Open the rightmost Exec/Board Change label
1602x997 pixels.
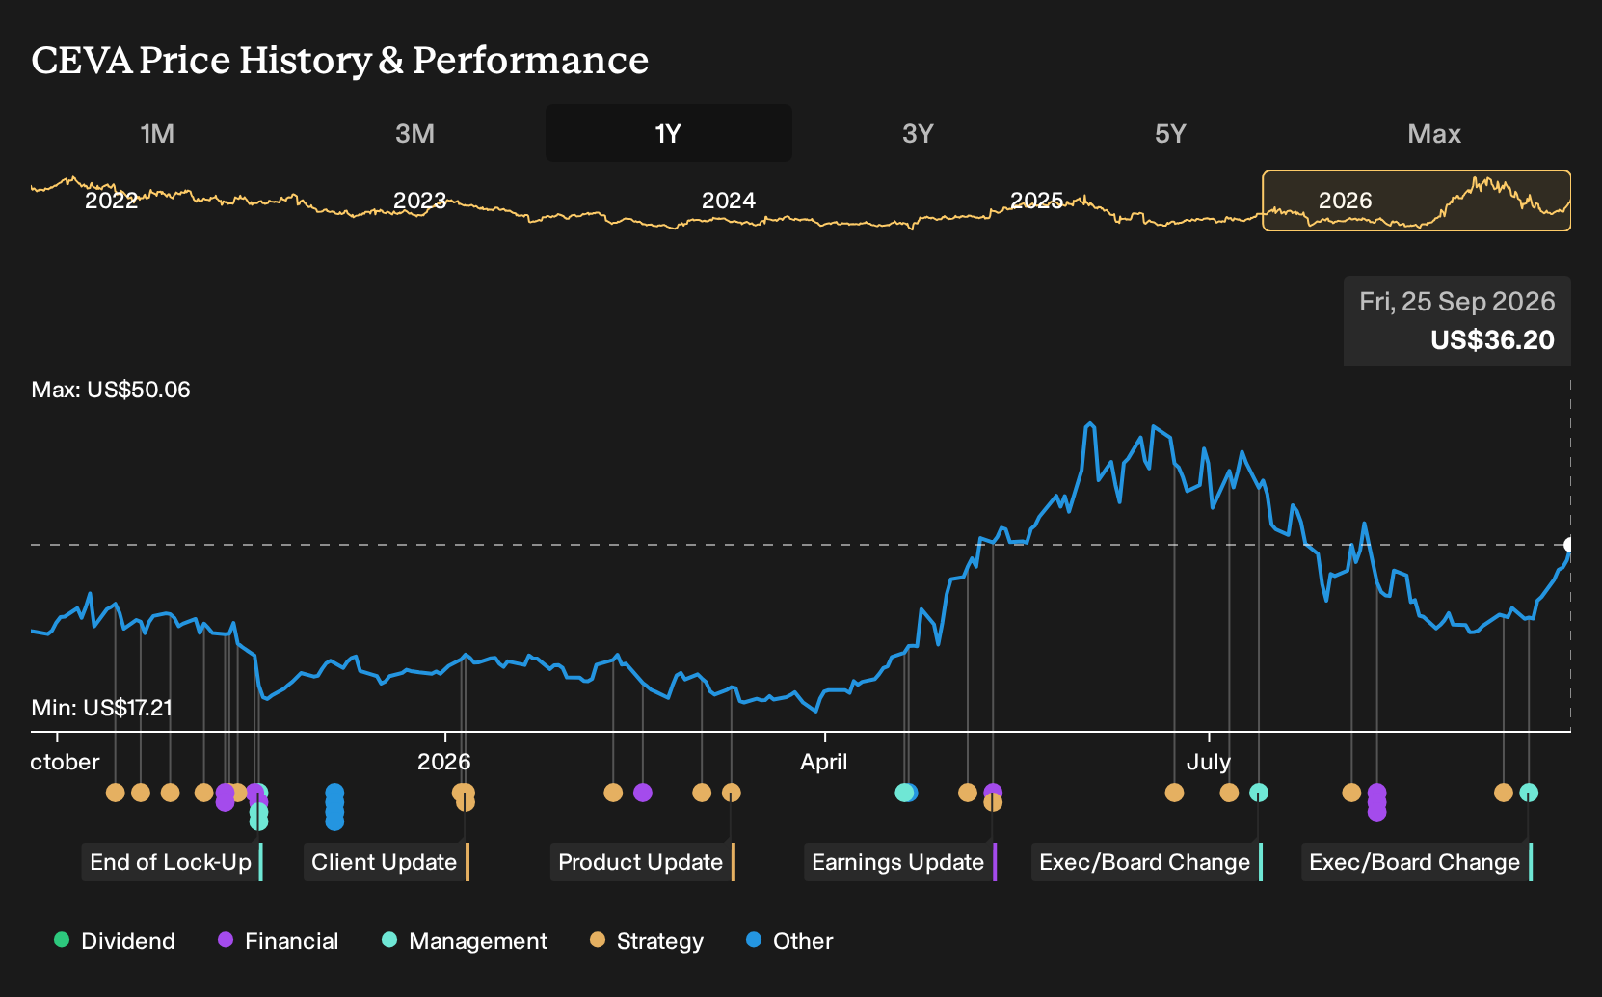[1417, 862]
